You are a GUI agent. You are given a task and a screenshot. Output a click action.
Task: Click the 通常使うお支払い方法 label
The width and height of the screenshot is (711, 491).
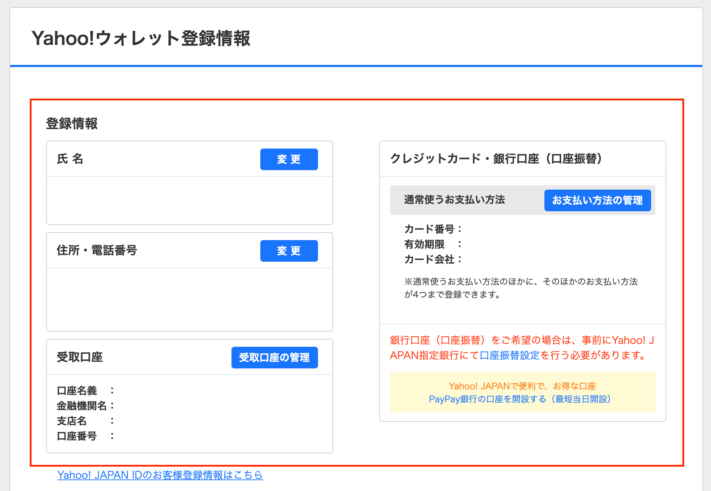click(454, 200)
